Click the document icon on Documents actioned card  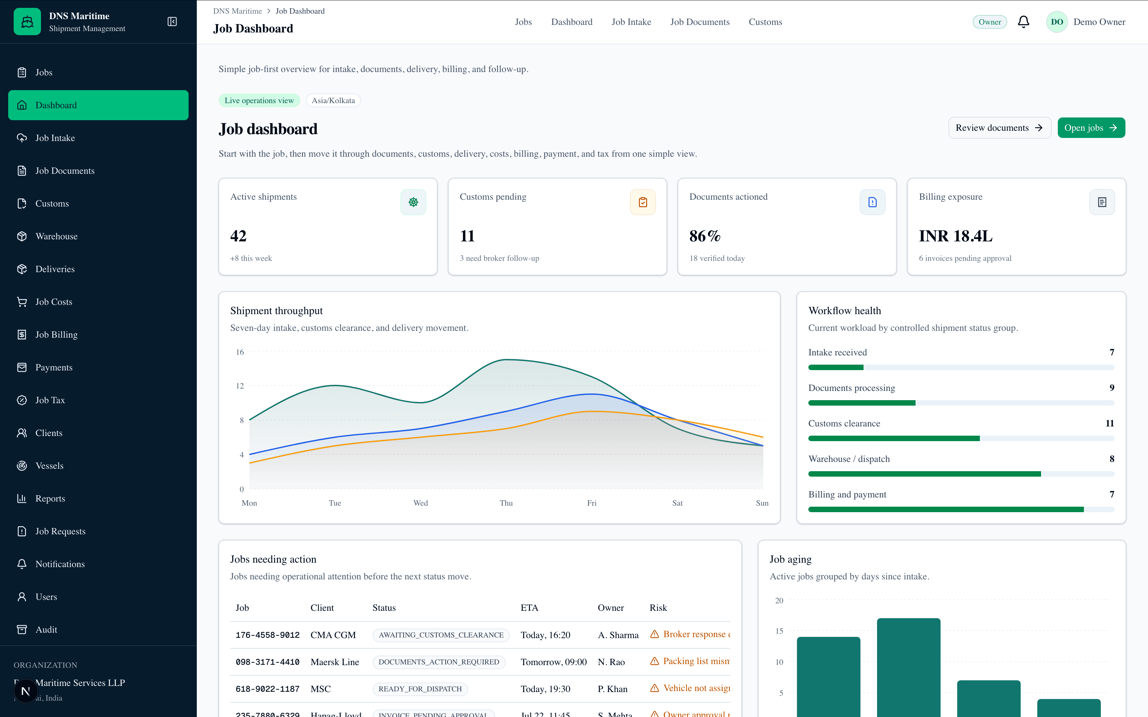coord(872,202)
